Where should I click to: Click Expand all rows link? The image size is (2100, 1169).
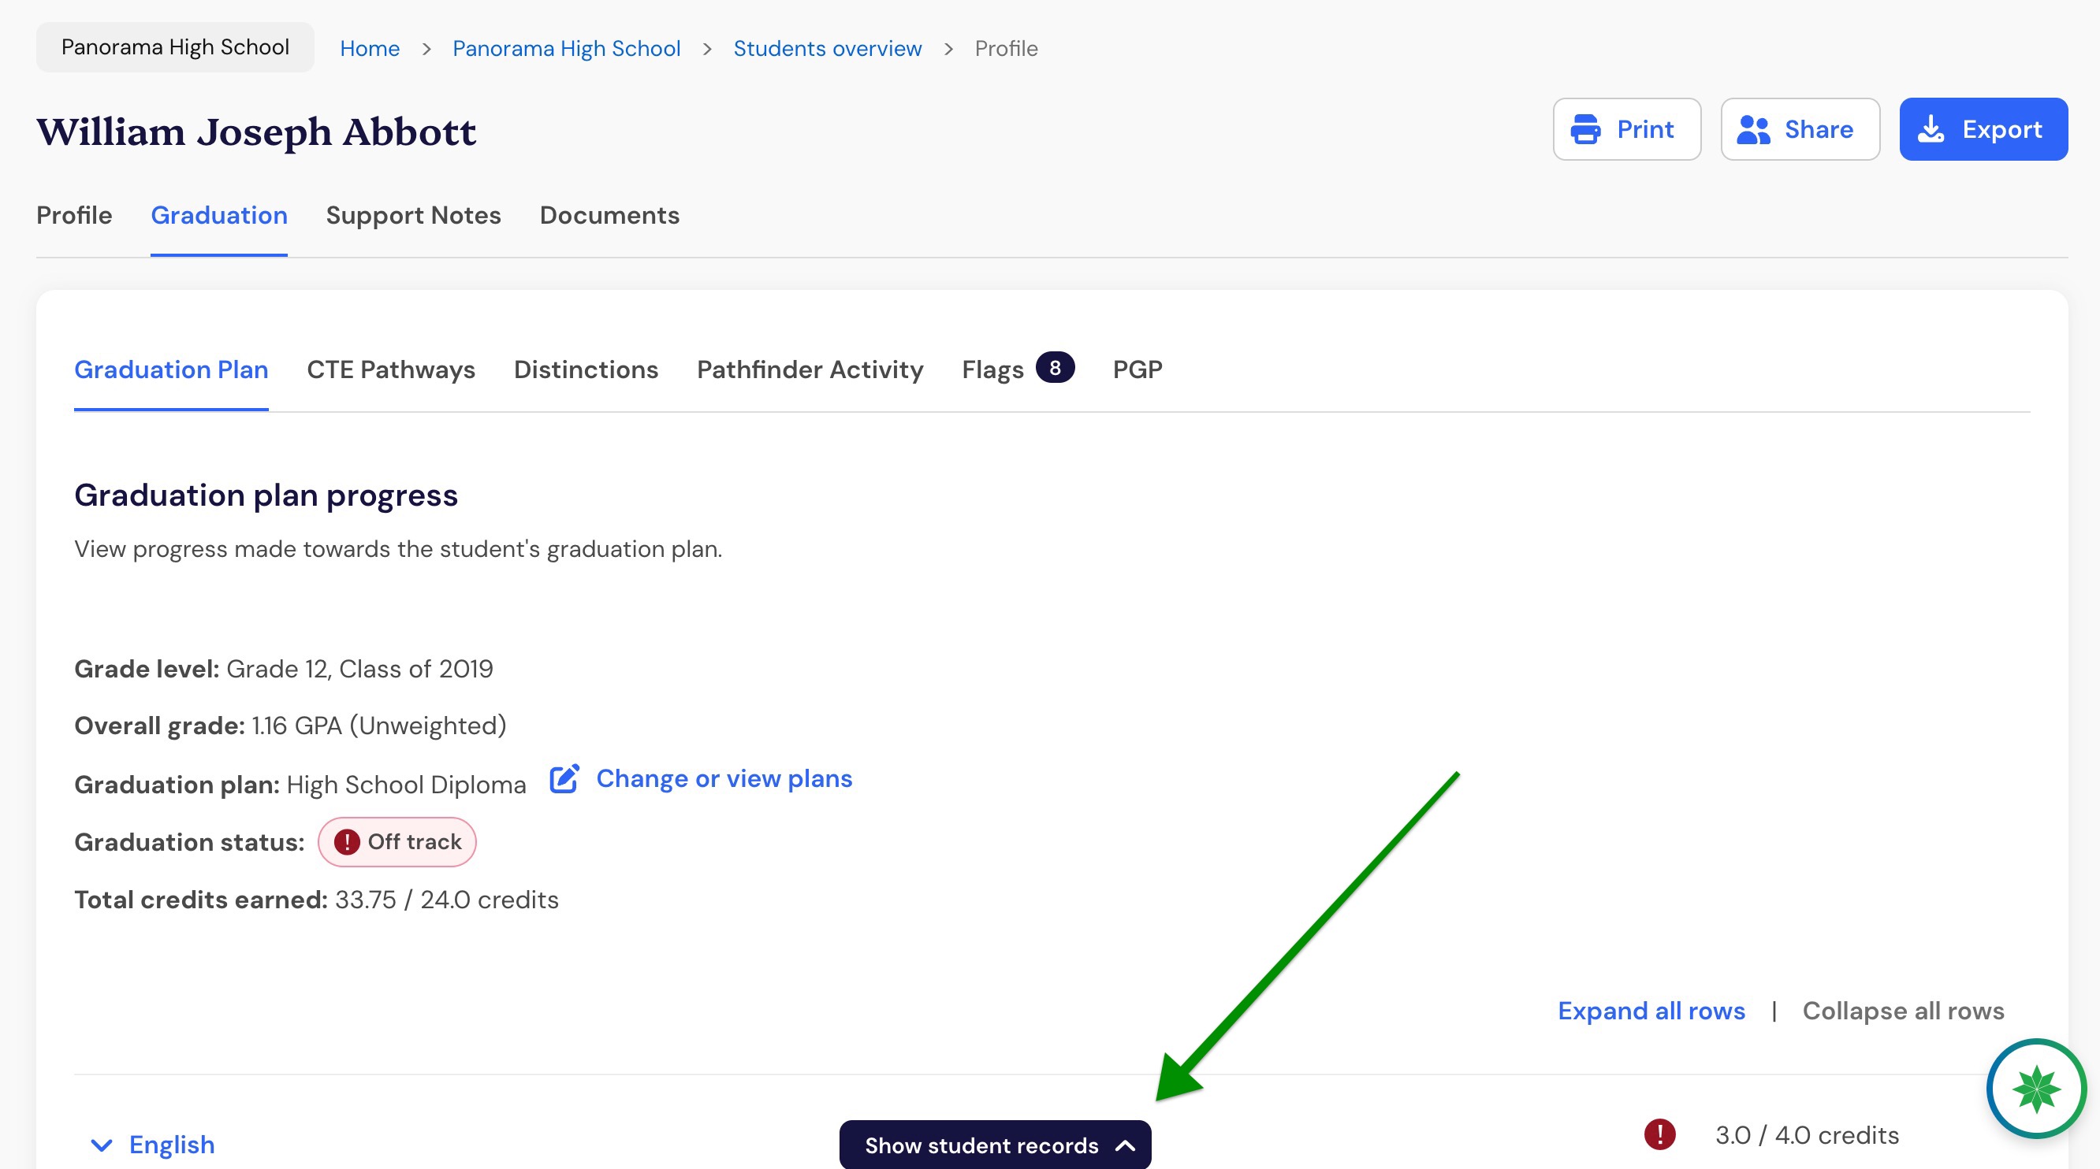point(1651,1010)
